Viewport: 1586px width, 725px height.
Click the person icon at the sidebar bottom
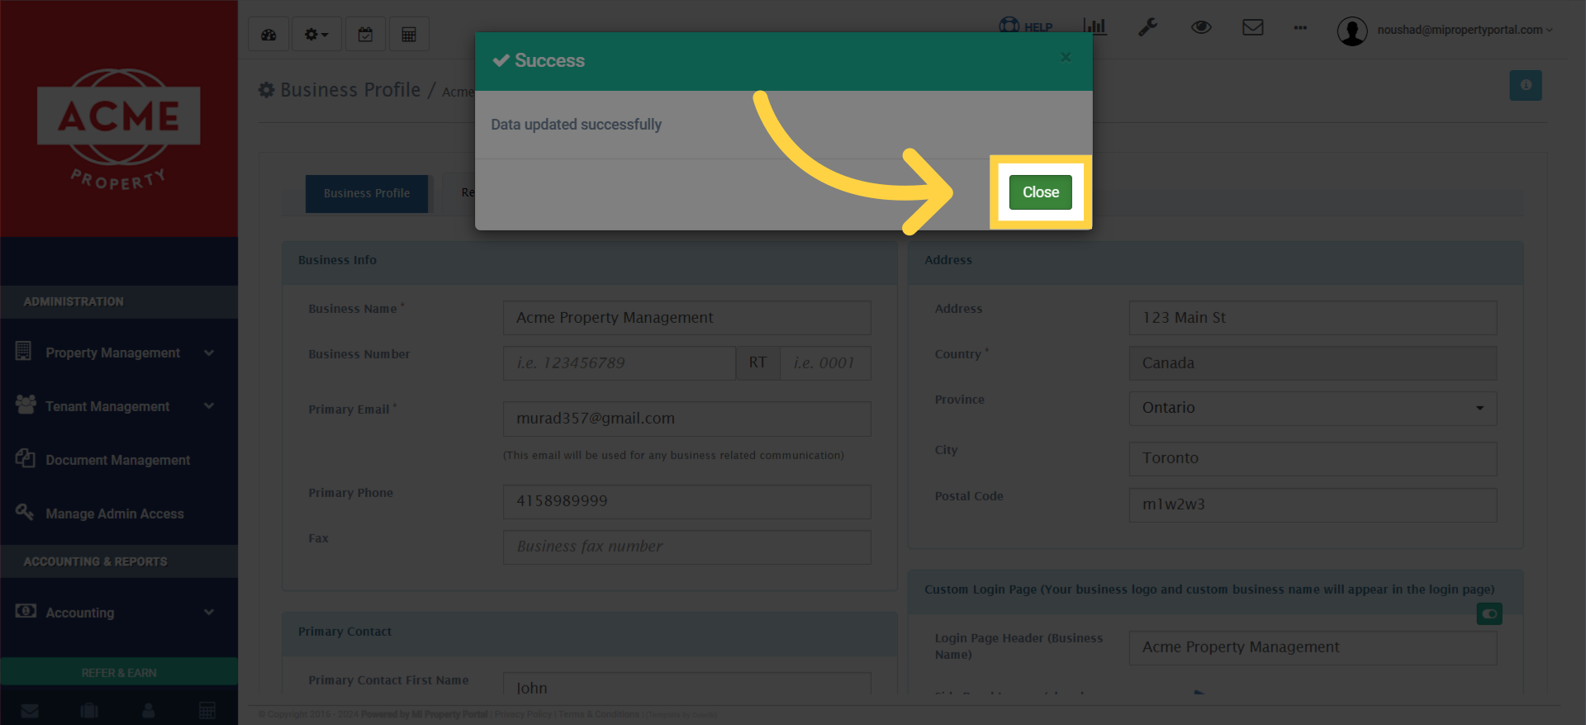[149, 710]
